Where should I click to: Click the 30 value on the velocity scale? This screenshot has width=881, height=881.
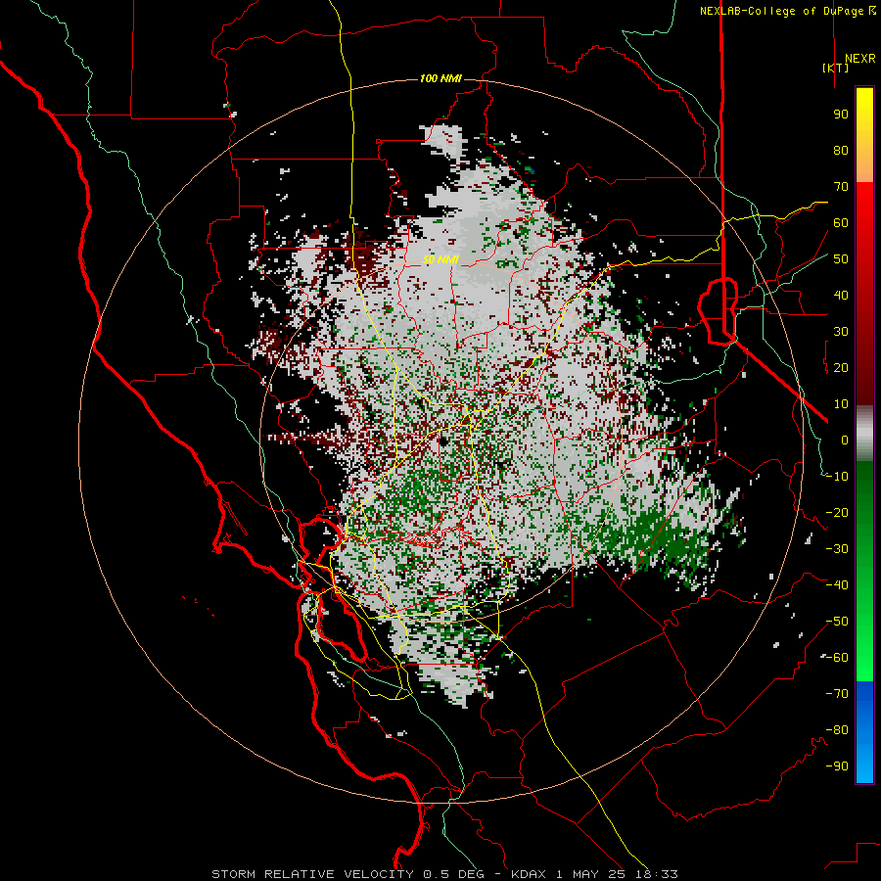tap(841, 332)
